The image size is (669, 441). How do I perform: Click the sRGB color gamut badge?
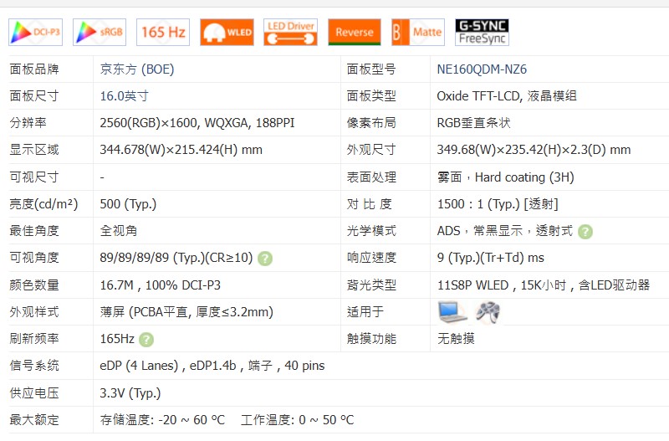pyautogui.click(x=100, y=33)
